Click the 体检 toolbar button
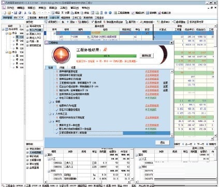Viewport: 219px width, 187px height. (x=84, y=13)
